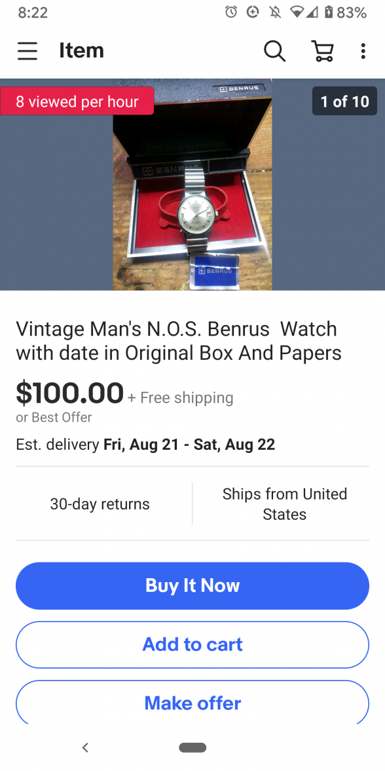Open the 30-day returns details
Screen dimensions: 385x771
point(100,504)
